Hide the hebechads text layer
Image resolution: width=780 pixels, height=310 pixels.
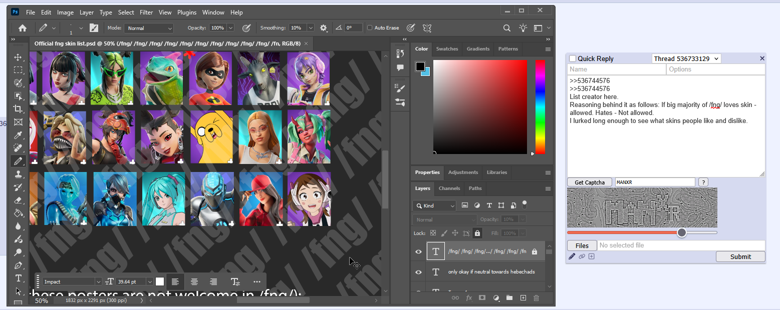pos(419,272)
